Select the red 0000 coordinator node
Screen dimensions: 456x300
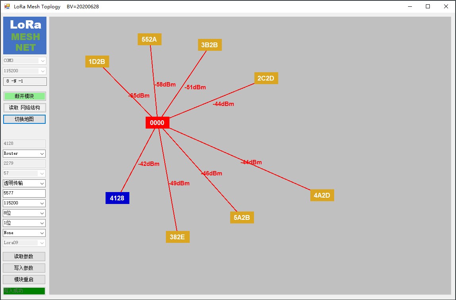point(157,123)
